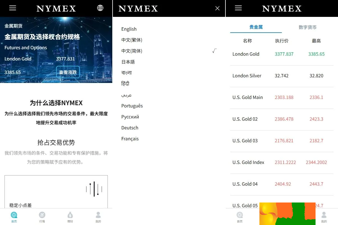Select the हिंदी language option
Image resolution: width=338 pixels, height=225 pixels.
125,84
